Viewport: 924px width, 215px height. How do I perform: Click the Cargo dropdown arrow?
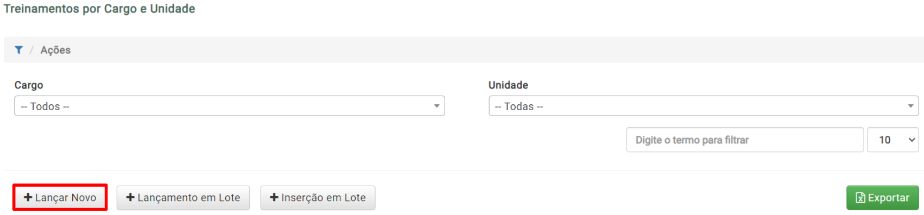tap(437, 106)
